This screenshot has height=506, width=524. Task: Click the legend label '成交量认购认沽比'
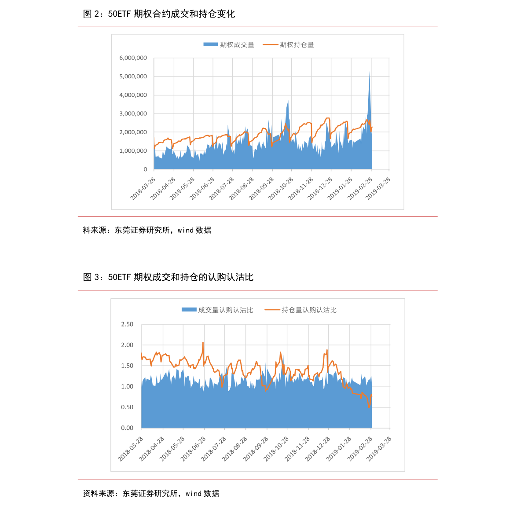(226, 310)
